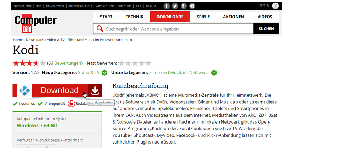Screen dimensions: 346x148
Task: Open the Twitter social icon
Action: pos(175,6)
